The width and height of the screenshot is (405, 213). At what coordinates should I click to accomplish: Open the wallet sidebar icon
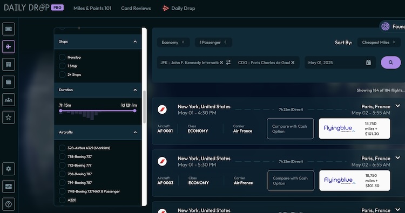(x=9, y=82)
